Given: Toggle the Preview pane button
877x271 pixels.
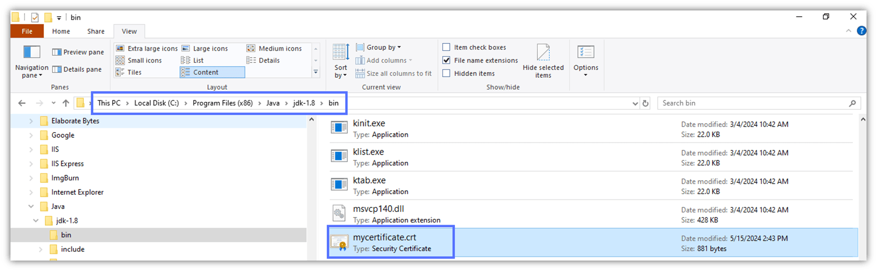Looking at the screenshot, I should (77, 52).
